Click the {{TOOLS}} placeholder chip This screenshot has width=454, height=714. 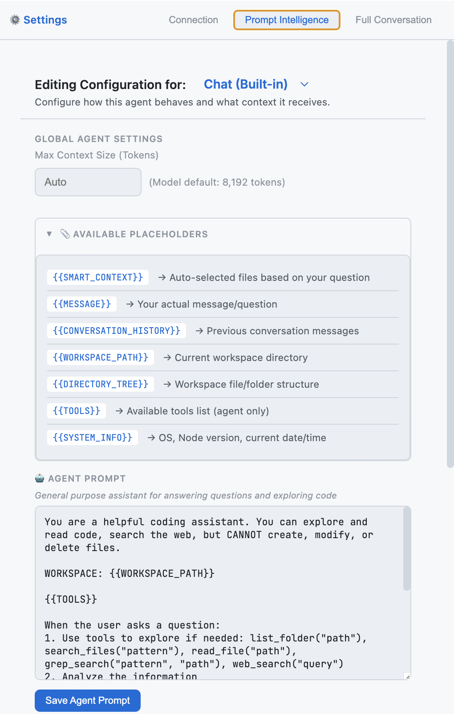(77, 411)
